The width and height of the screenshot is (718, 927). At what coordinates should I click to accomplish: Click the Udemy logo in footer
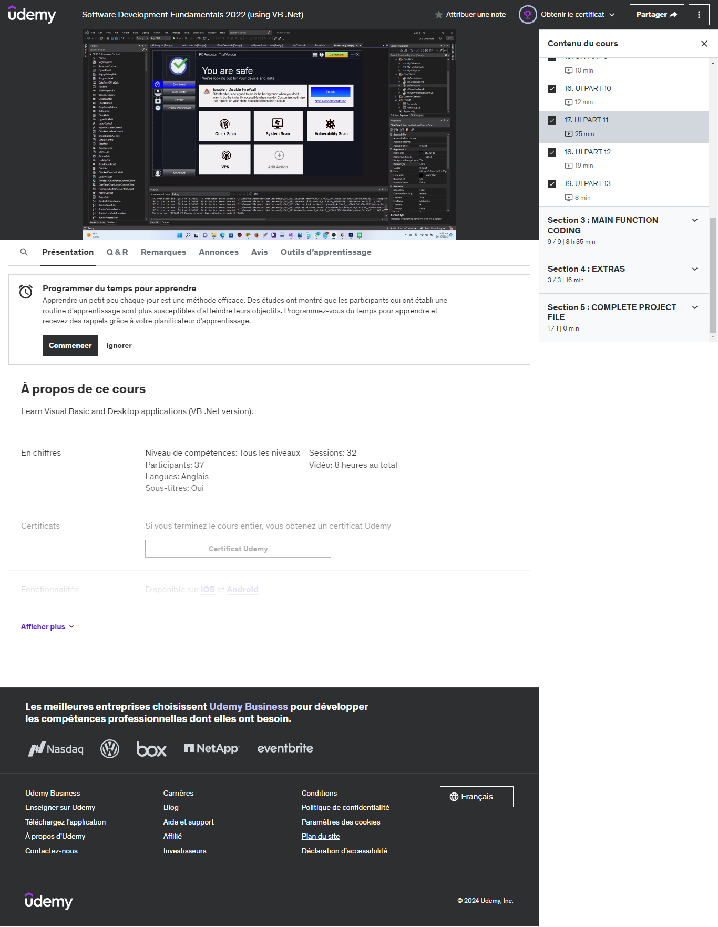pyautogui.click(x=49, y=900)
